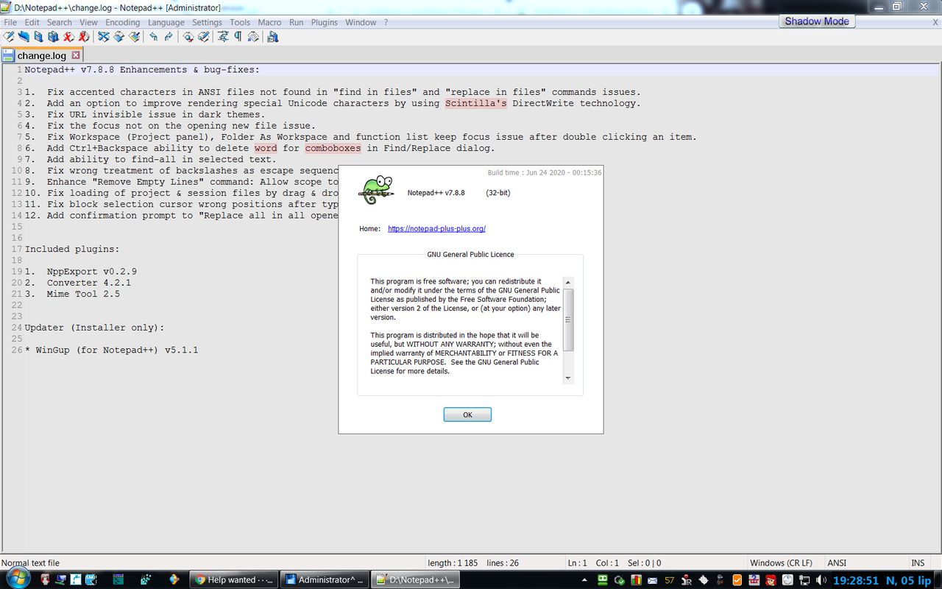Click 'NppExport v0.2.9' line in editor
The width and height of the screenshot is (942, 589).
(92, 271)
